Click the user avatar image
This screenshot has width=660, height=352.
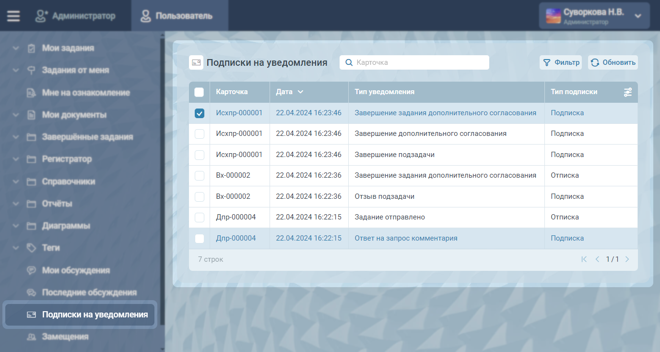pos(554,16)
